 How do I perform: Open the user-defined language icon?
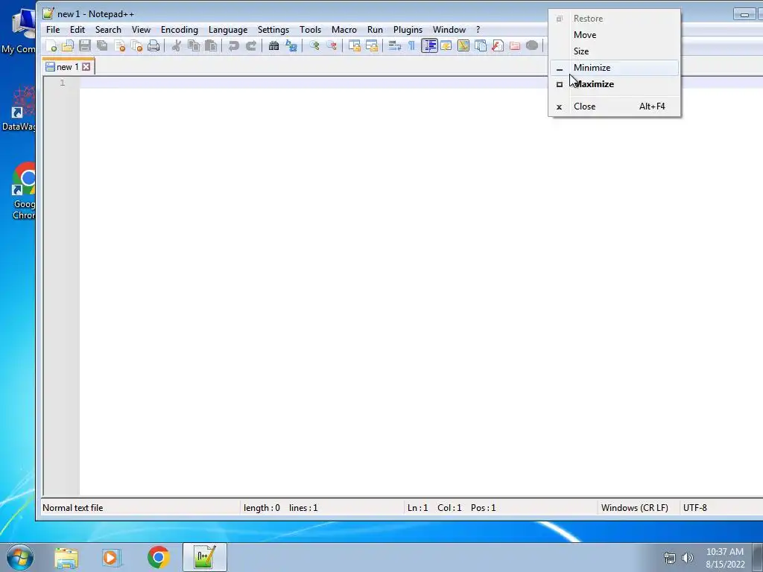tap(446, 45)
